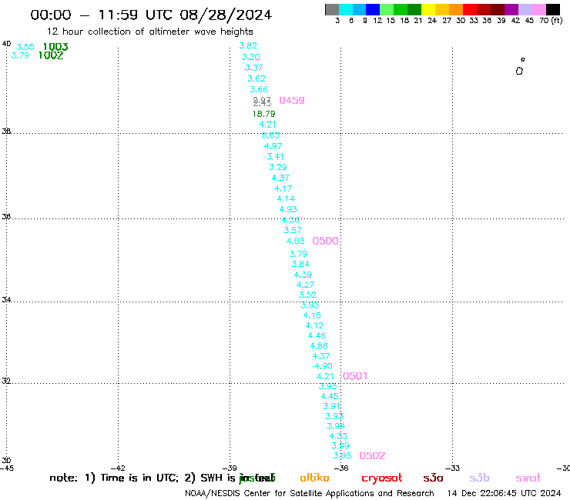Click the 4.39 wave height value
Screen dimensions: 570x500
click(303, 275)
